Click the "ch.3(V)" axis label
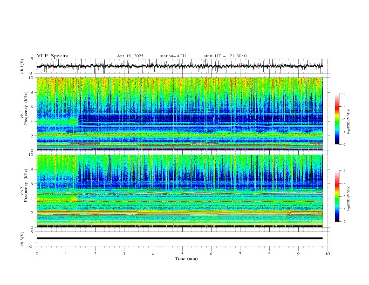Viewport: 369px width, 285px height. (x=22, y=239)
